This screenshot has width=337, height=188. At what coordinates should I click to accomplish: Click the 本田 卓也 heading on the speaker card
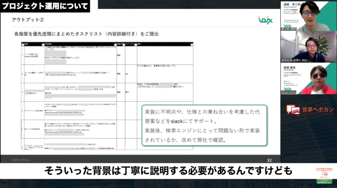(290, 68)
